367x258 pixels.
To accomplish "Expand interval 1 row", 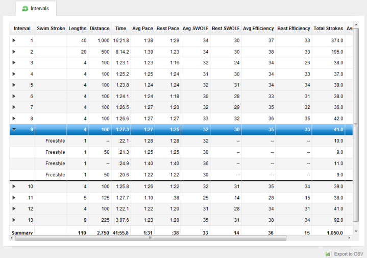I will [14, 40].
